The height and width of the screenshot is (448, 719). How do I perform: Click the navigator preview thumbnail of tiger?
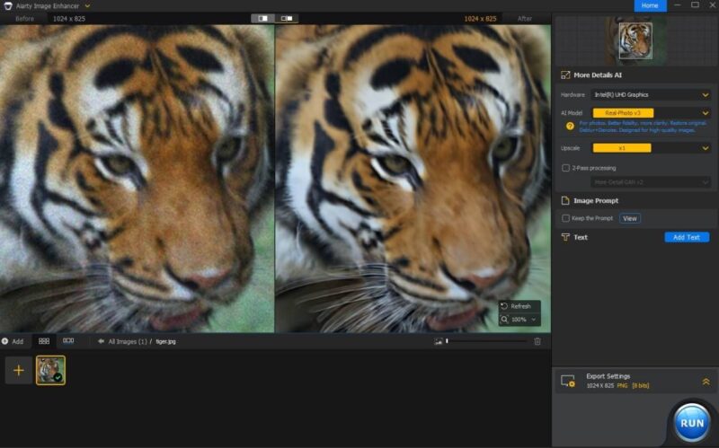click(635, 40)
